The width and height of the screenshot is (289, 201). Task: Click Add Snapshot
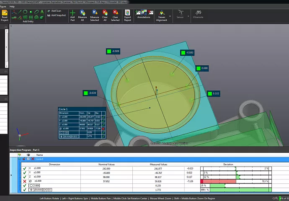[57, 15]
